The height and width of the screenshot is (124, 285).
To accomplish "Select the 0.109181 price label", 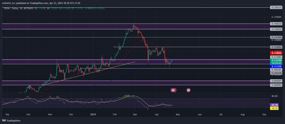I will click(276, 70).
